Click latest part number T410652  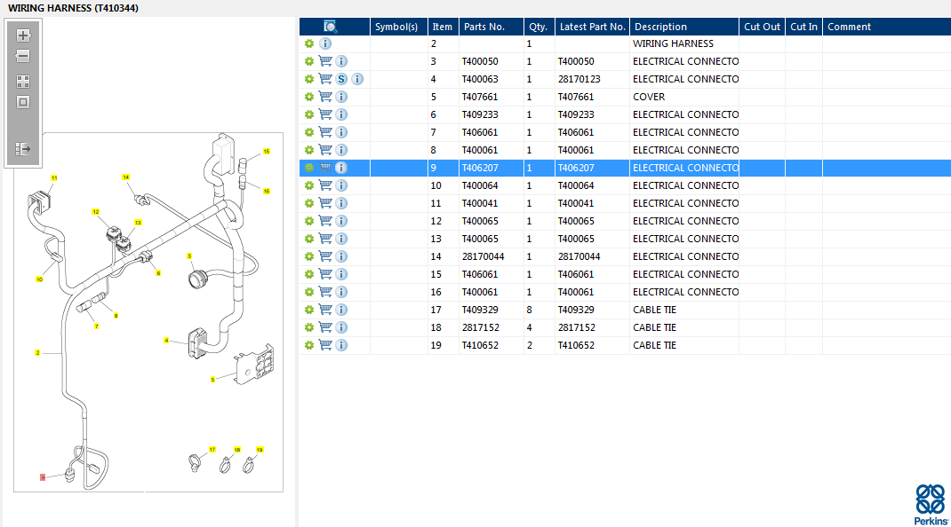pos(576,345)
